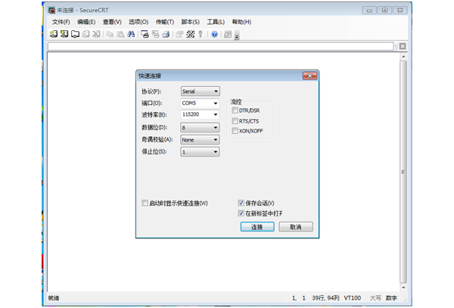Click the vertical scrollbar of terminal
The height and width of the screenshot is (308, 454).
tap(403, 166)
